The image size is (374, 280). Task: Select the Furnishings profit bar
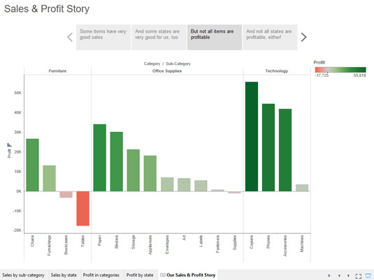tap(50, 178)
